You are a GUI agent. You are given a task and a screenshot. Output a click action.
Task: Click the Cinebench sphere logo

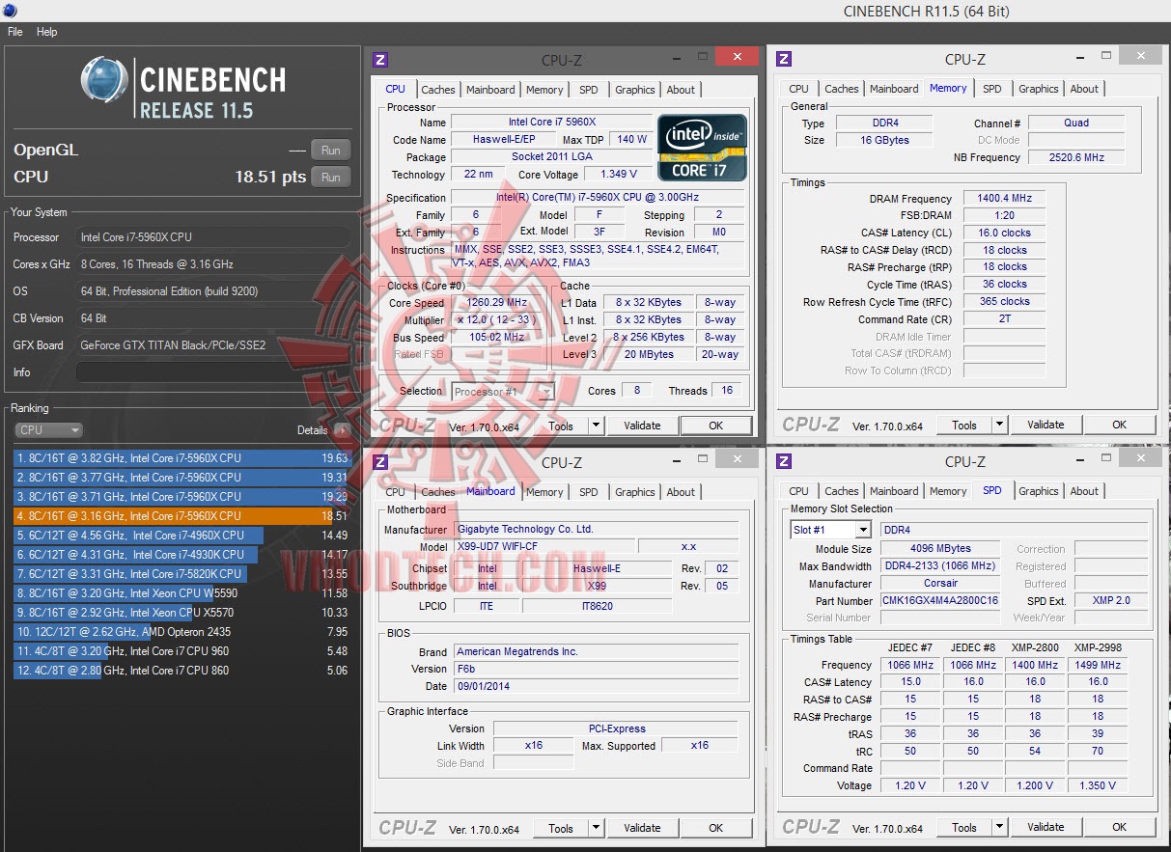pos(104,81)
